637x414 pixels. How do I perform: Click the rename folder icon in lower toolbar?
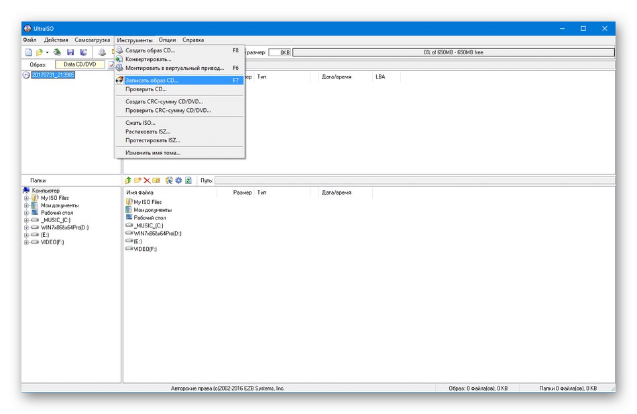[156, 180]
